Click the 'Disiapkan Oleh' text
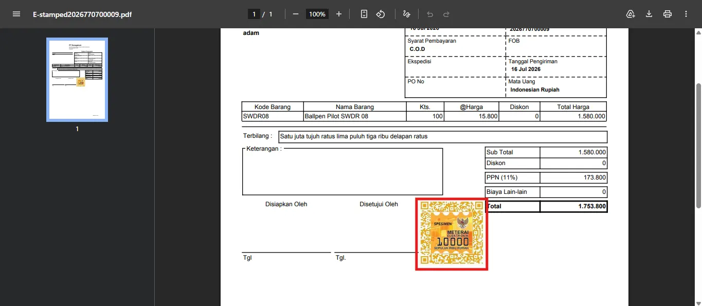702x306 pixels. point(286,204)
